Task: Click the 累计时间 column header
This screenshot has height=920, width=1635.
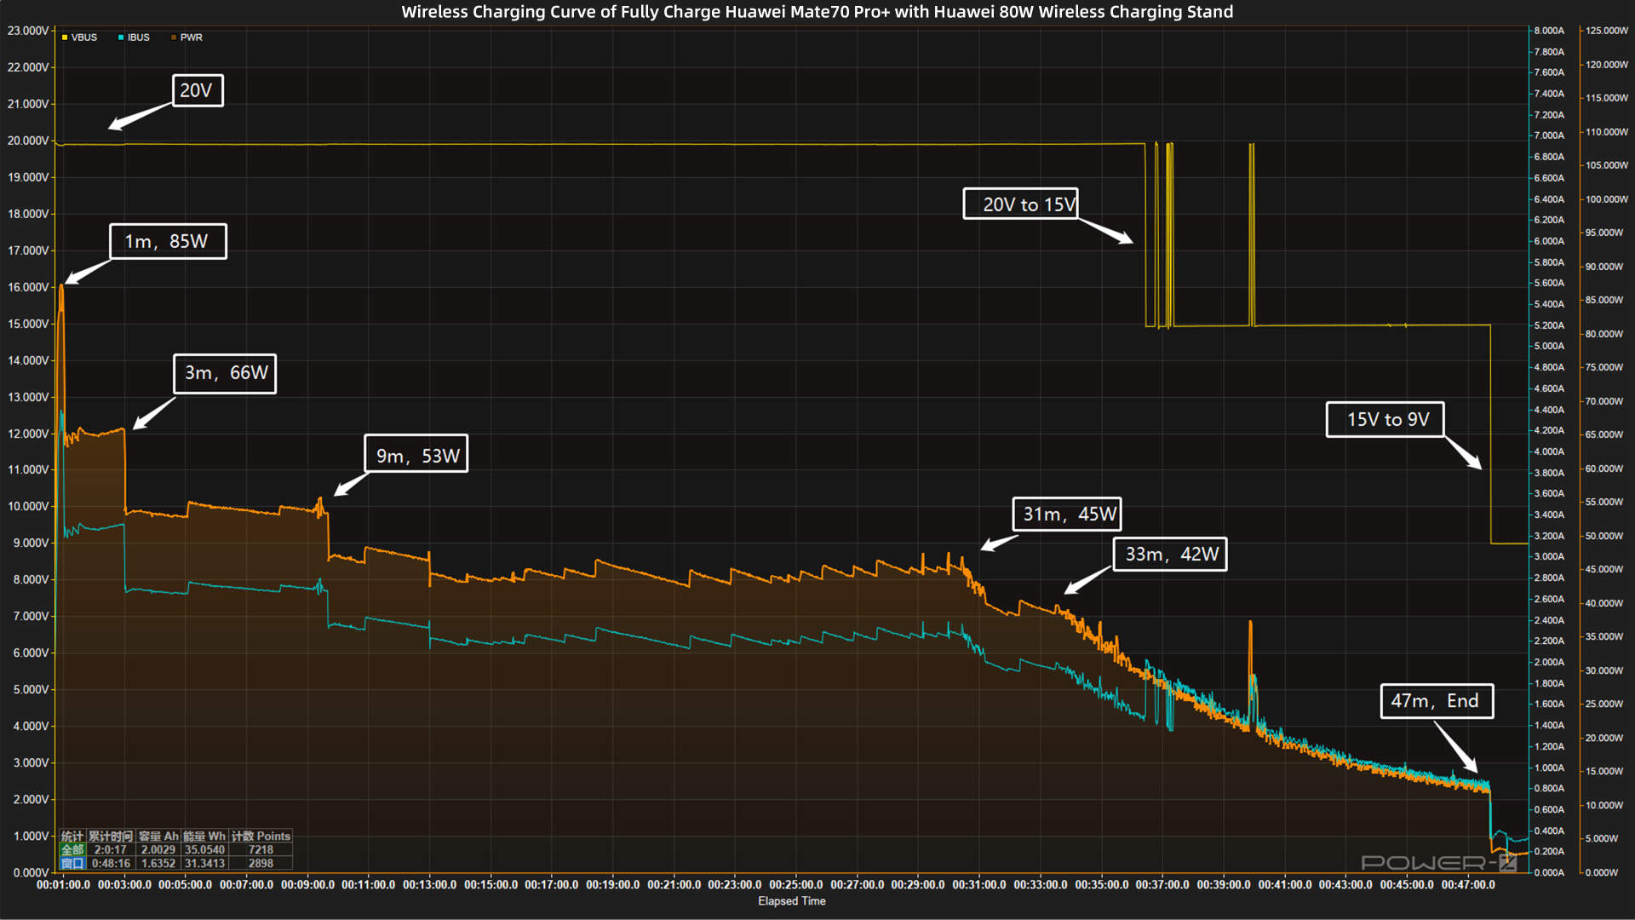Action: coord(111,837)
